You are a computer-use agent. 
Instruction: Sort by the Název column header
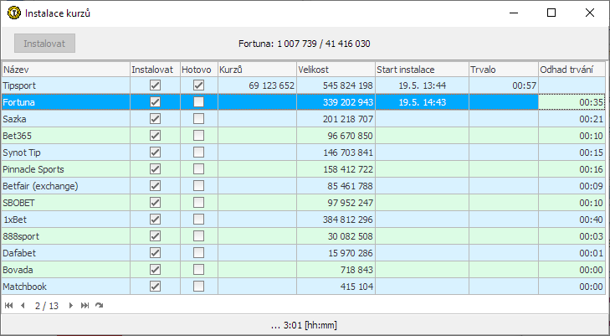click(66, 70)
